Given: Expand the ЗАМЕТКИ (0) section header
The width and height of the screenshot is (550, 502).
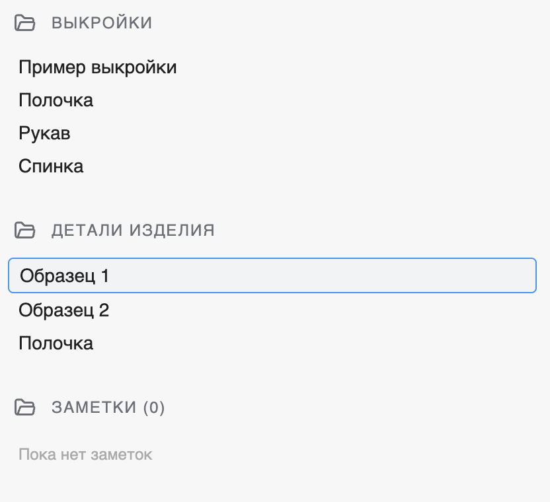Looking at the screenshot, I should 108,407.
